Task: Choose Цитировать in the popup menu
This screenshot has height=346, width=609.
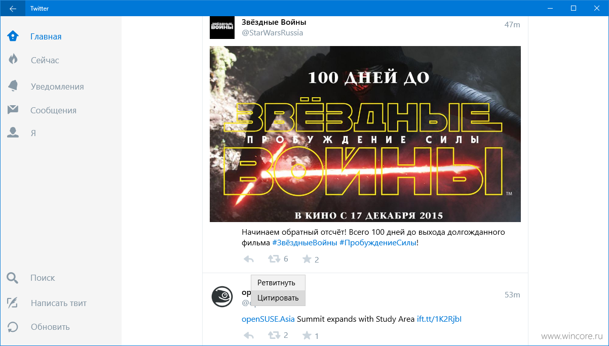Action: point(278,298)
